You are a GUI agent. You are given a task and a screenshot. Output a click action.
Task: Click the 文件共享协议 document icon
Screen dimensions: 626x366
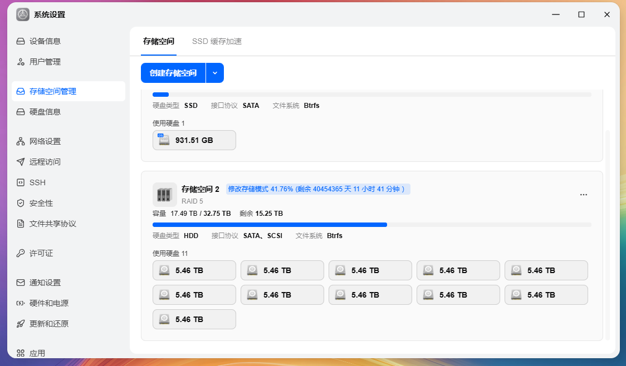click(x=21, y=224)
